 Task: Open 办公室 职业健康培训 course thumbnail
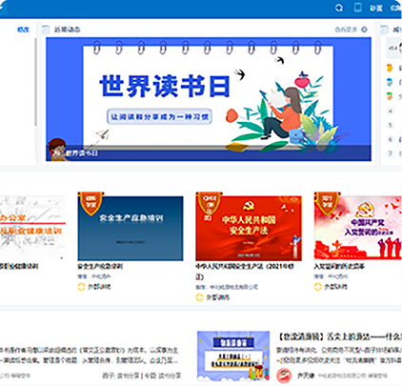click(x=32, y=229)
